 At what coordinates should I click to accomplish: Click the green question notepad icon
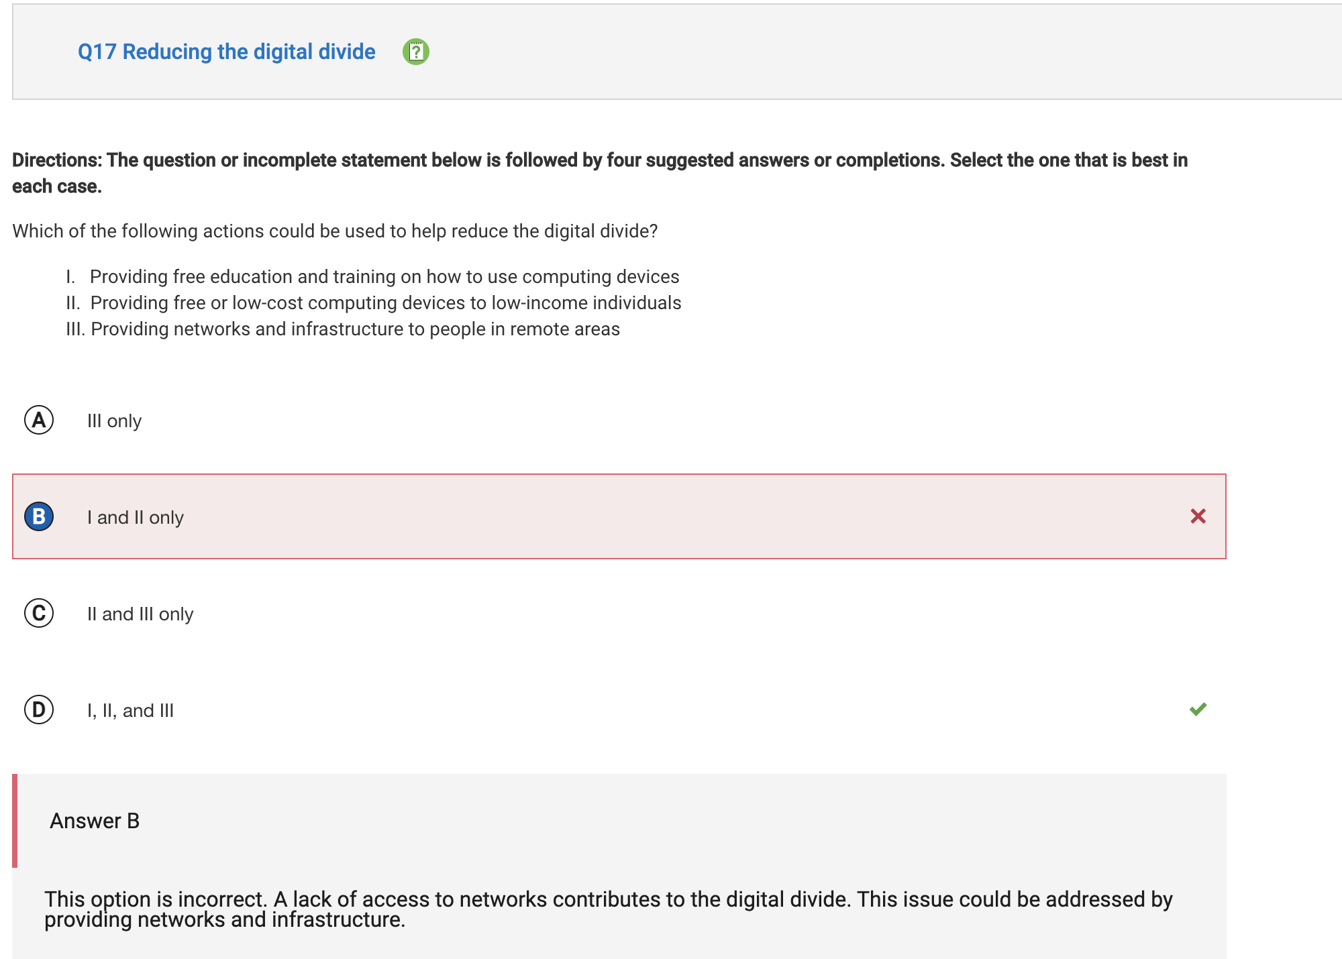tap(415, 52)
